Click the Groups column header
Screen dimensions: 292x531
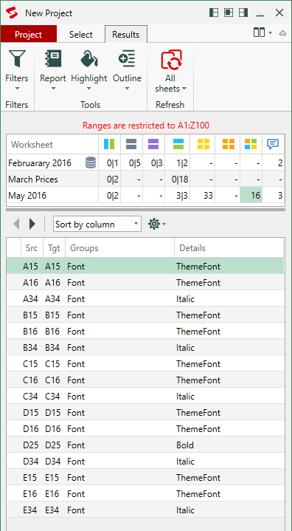[x=119, y=248]
